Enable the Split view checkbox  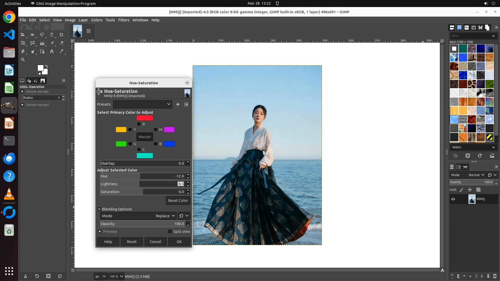coord(170,232)
